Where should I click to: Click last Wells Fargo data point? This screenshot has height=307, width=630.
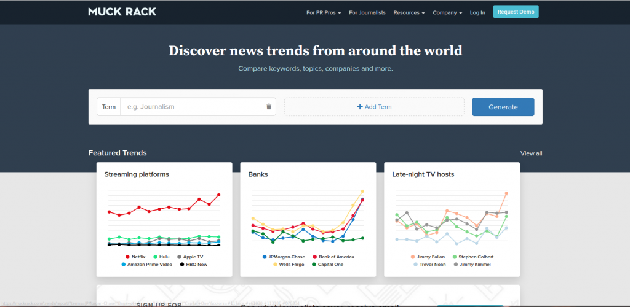point(362,191)
